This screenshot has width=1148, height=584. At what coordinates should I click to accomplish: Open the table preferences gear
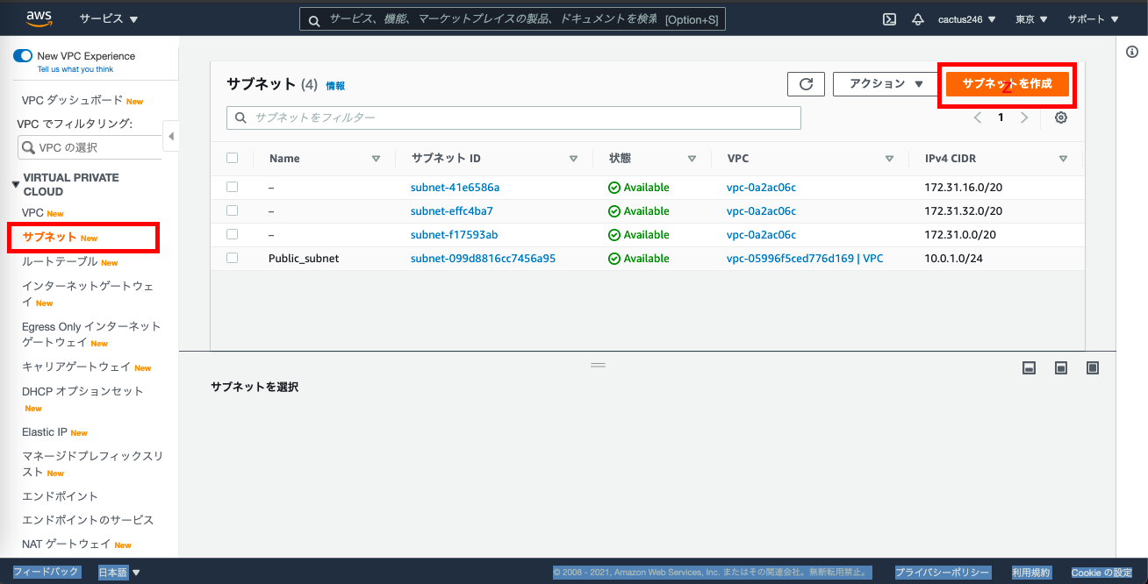pos(1061,118)
